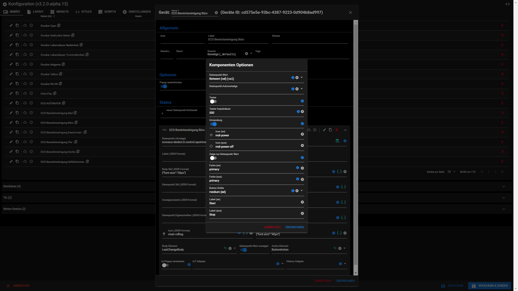Toggle im Popup verstecken switch
The height and width of the screenshot is (291, 518).
[165, 265]
